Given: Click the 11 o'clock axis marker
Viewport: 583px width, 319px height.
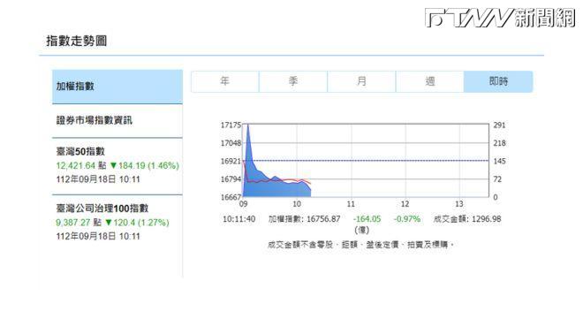Looking at the screenshot, I should tap(351, 204).
